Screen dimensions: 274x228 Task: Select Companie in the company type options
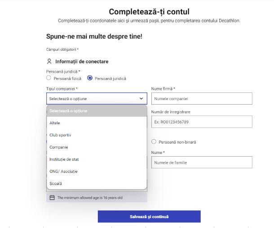click(x=97, y=147)
